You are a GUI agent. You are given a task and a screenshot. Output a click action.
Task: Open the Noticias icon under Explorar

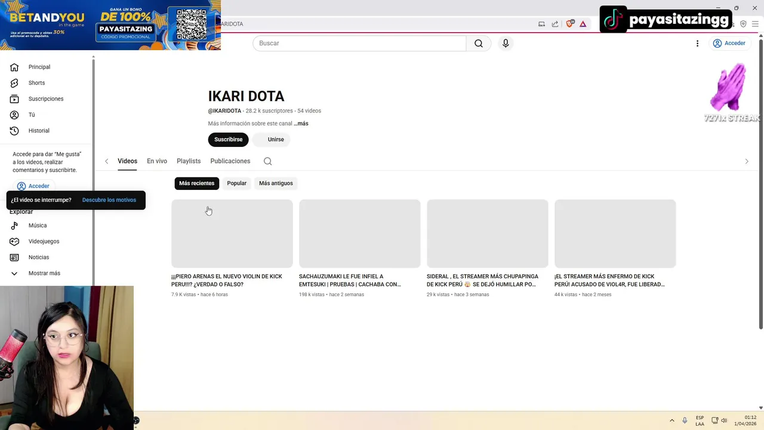tap(14, 257)
